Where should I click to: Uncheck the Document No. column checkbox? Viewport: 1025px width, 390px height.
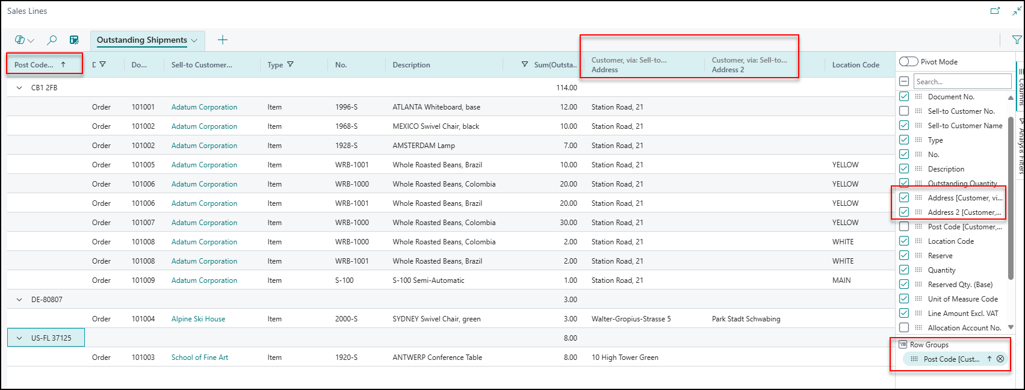[x=904, y=96]
